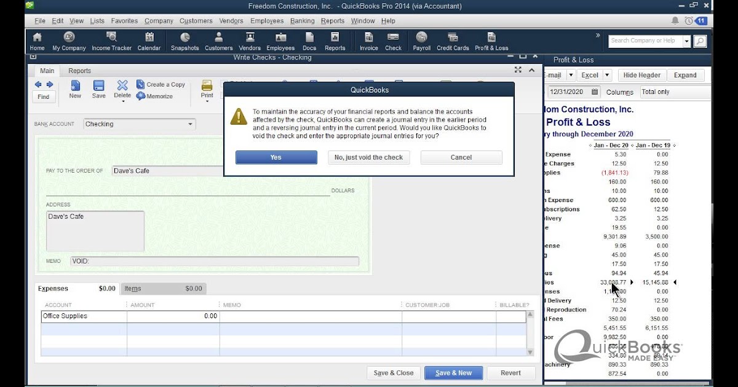The height and width of the screenshot is (387, 738).
Task: Open the File menu
Action: pos(40,21)
